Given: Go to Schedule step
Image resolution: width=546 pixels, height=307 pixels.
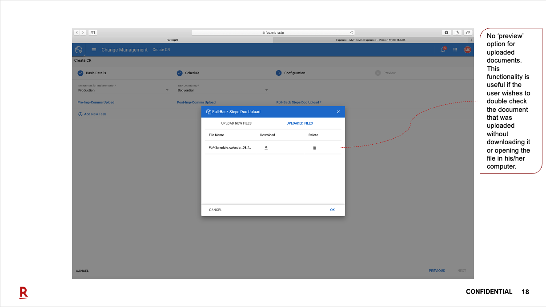Looking at the screenshot, I should [x=188, y=73].
